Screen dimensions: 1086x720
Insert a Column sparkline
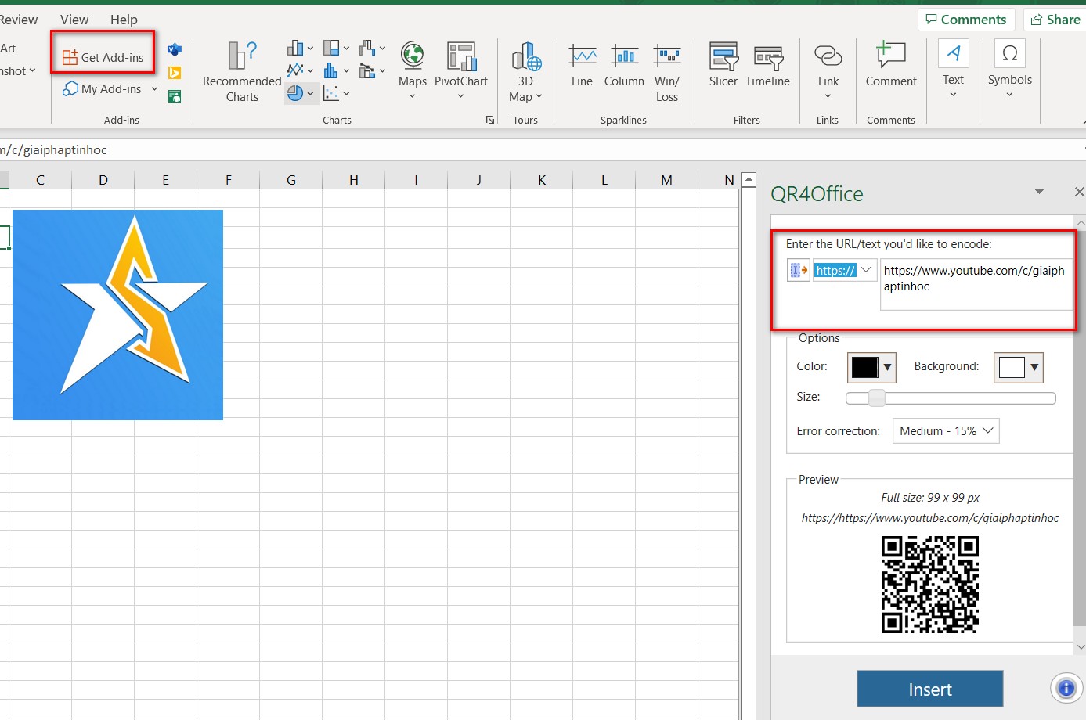(624, 66)
